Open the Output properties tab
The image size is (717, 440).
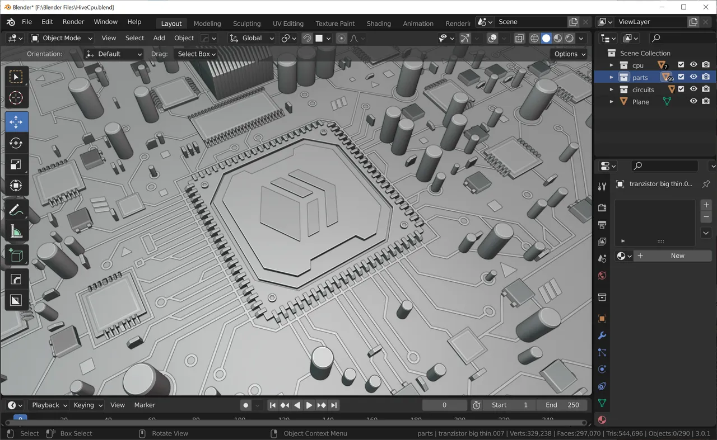tap(602, 225)
